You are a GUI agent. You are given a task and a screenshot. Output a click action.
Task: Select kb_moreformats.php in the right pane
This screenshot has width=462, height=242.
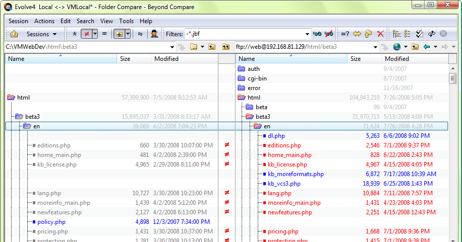[296, 174]
